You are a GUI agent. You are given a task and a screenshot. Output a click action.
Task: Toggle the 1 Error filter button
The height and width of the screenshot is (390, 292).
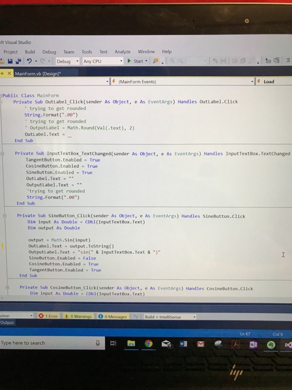pos(48,316)
